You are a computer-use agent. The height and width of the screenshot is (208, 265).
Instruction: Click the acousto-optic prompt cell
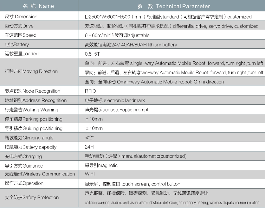[117, 110]
